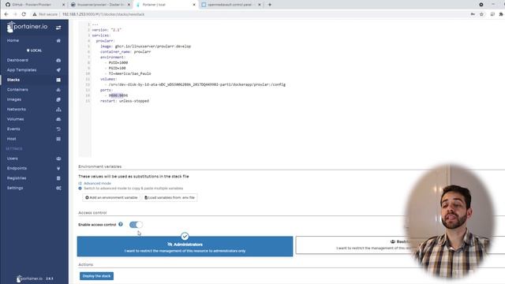Click the Host grid icon
505x284 pixels.
click(58, 139)
